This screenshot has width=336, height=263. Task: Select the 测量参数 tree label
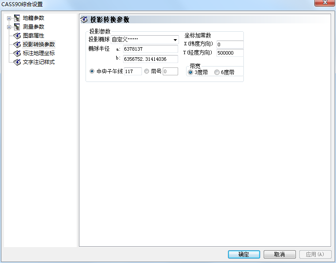(34, 27)
